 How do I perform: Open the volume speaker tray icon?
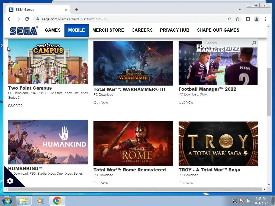tap(248, 201)
